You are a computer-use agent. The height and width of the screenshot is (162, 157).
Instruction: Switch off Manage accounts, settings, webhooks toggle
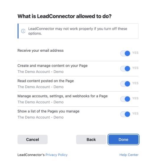point(125,99)
